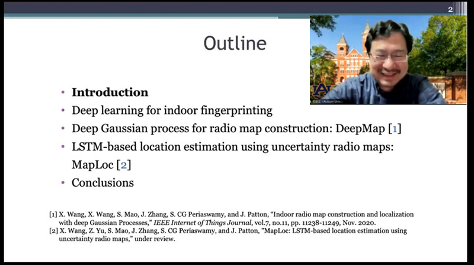Click the slide number 2 in header

(x=450, y=9)
